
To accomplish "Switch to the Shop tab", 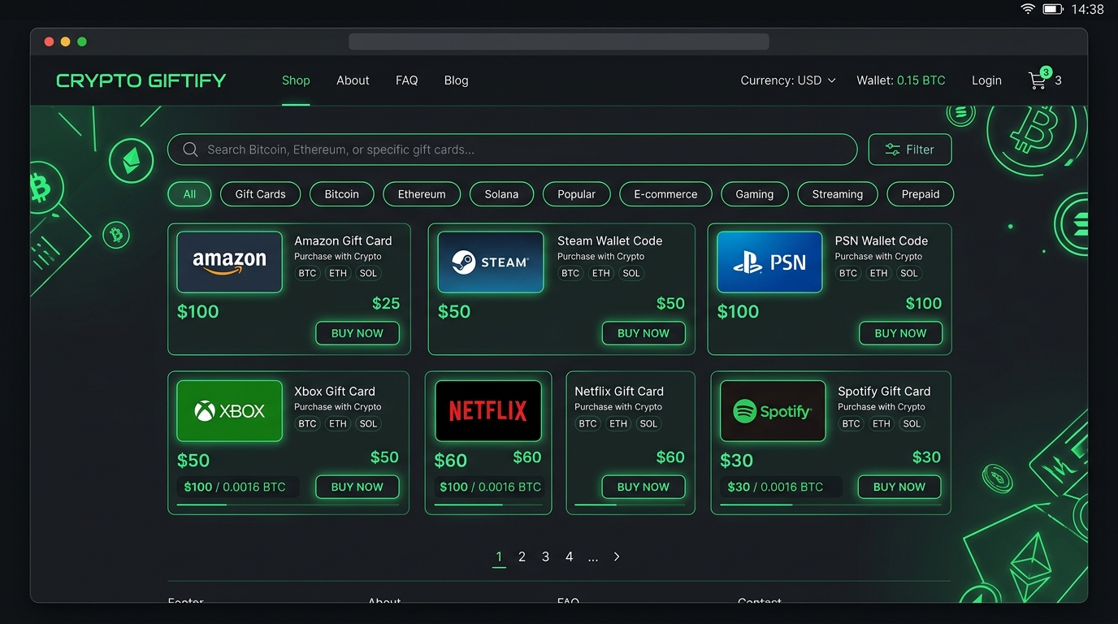I will pos(296,80).
